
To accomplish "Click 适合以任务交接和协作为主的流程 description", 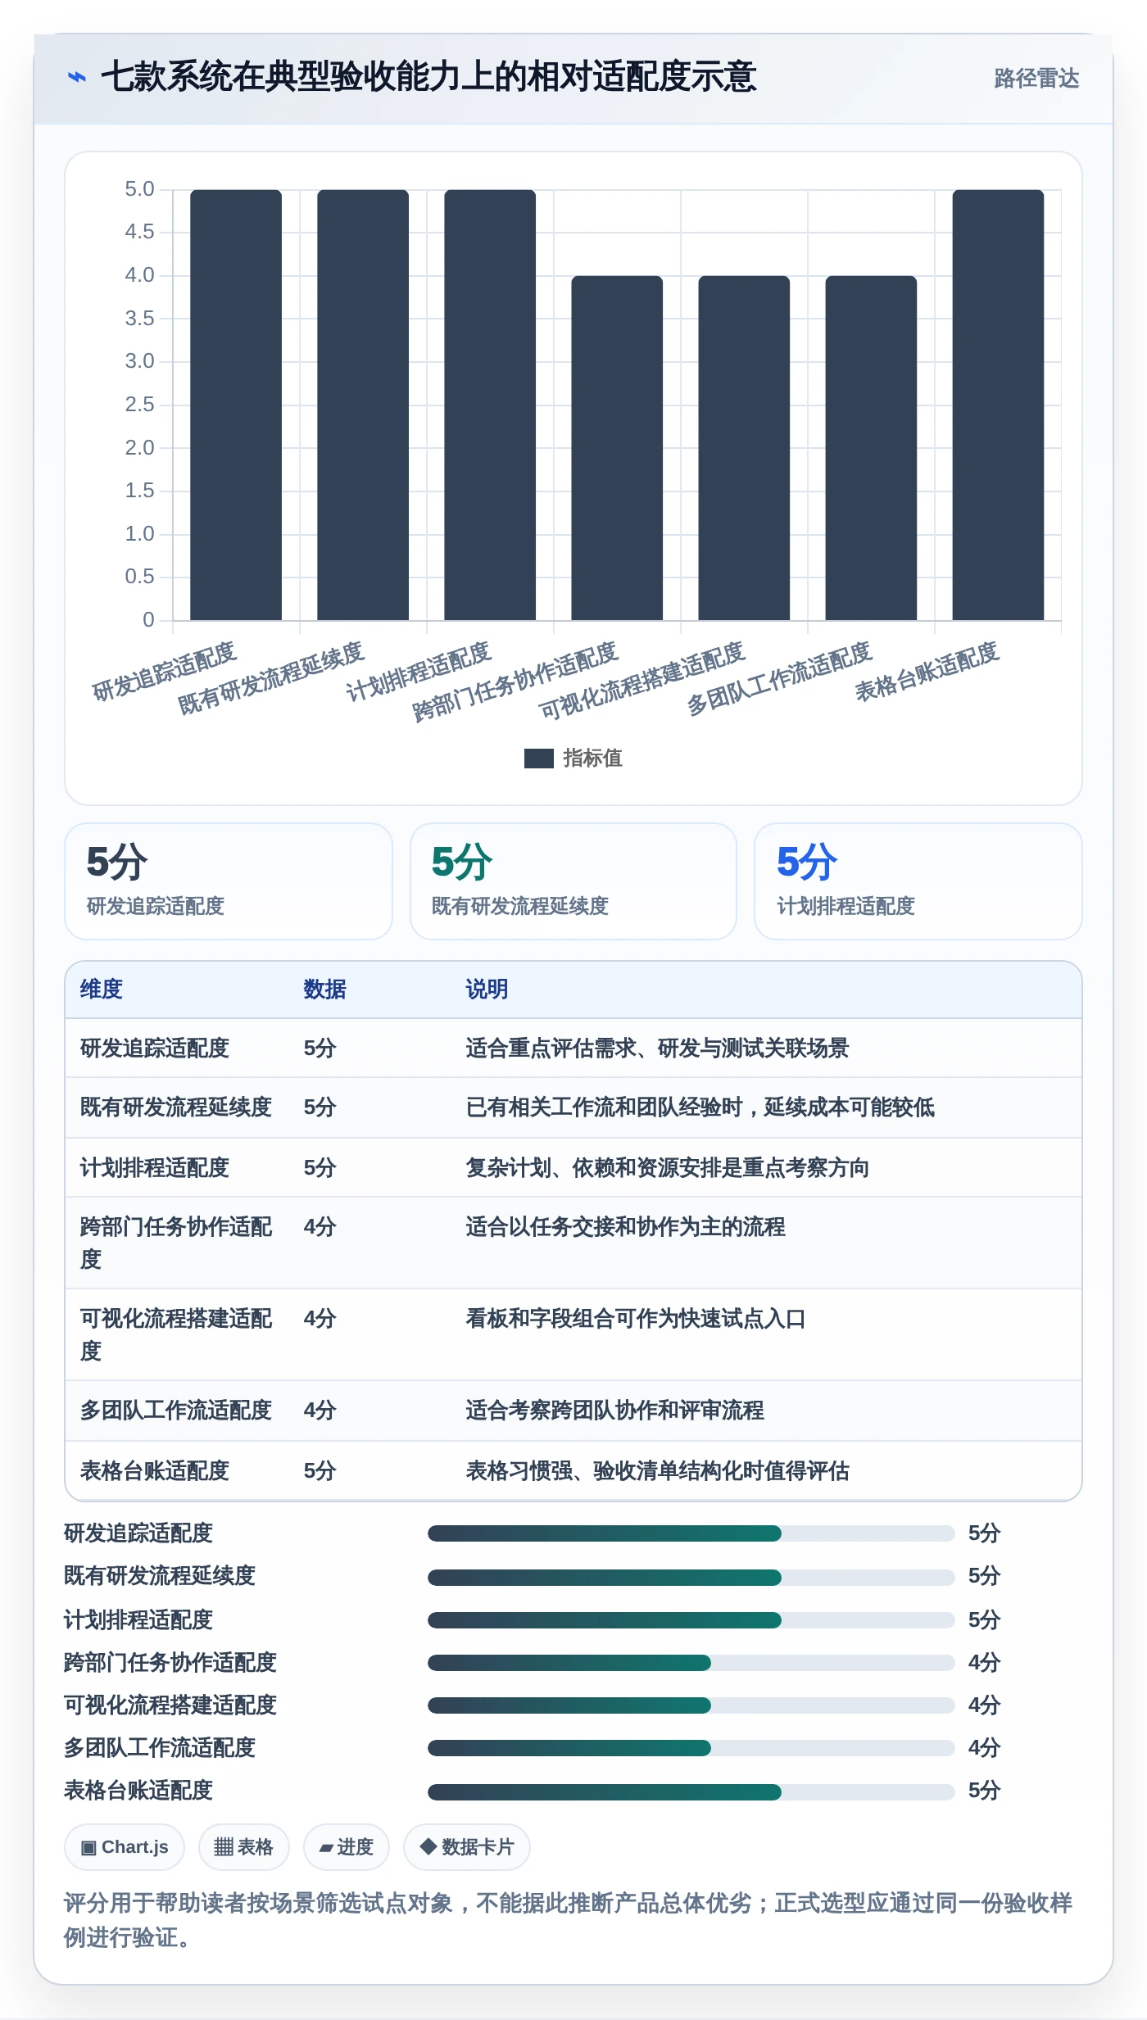I will tap(625, 1227).
